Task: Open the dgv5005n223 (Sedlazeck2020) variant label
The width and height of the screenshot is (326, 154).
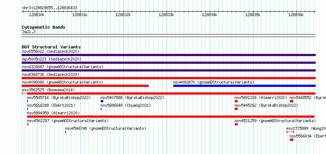Action: (52, 59)
